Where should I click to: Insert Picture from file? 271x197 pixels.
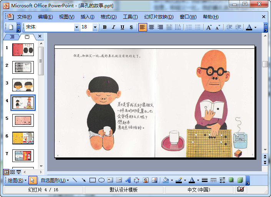point(155,180)
